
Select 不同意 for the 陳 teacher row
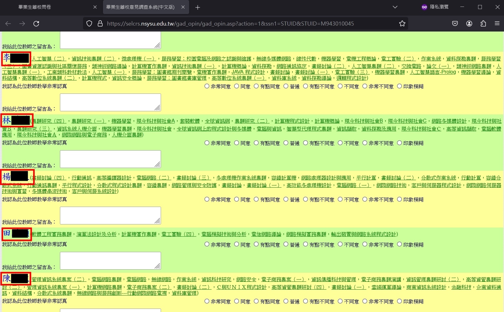pyautogui.click(x=340, y=301)
